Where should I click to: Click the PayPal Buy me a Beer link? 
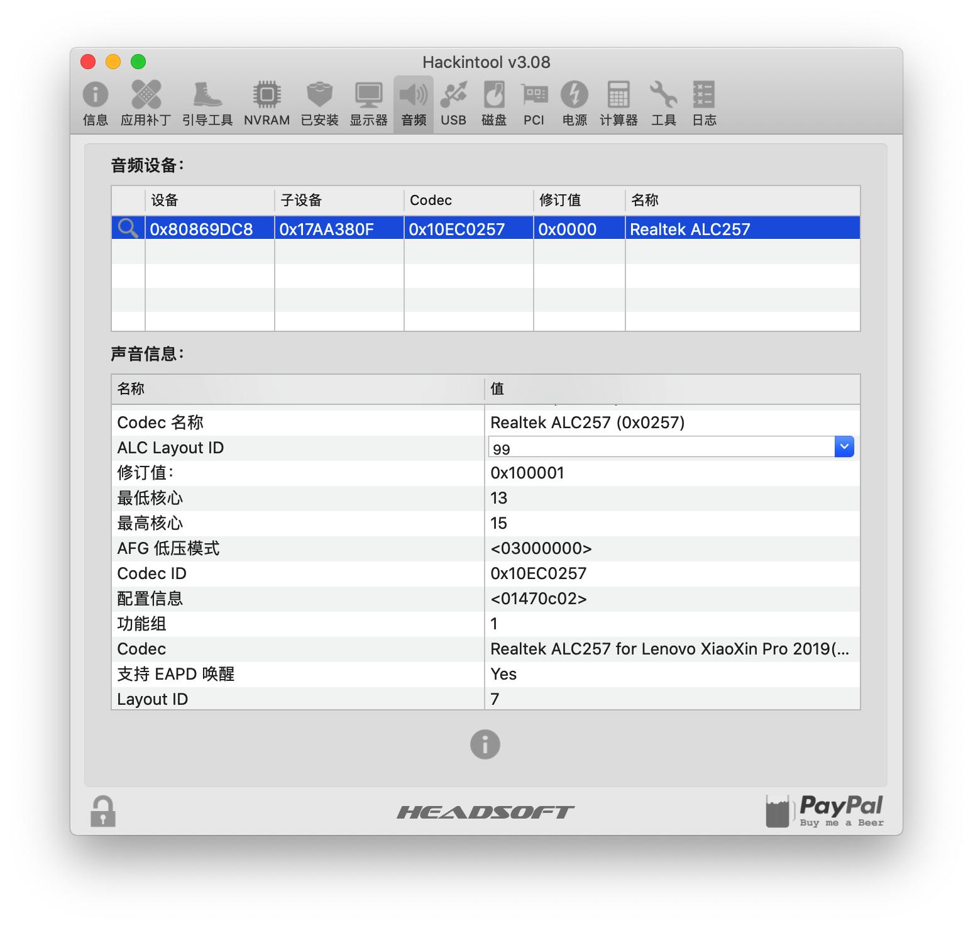coord(824,811)
